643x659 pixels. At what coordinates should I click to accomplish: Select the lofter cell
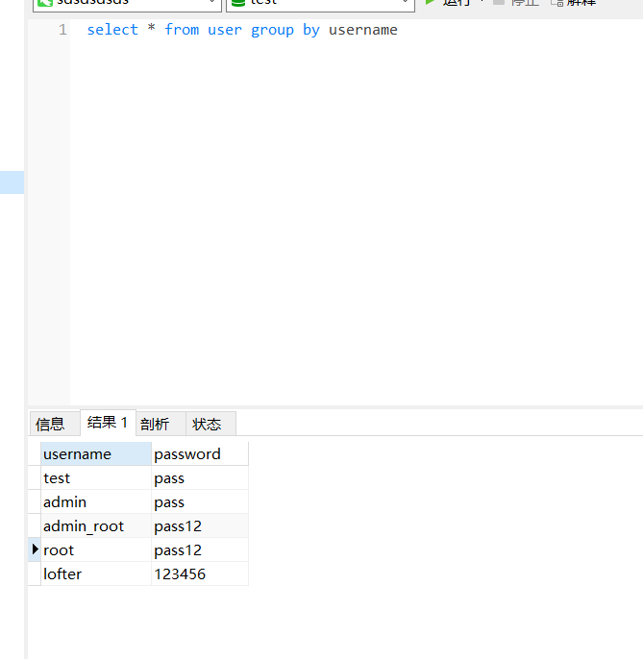96,574
